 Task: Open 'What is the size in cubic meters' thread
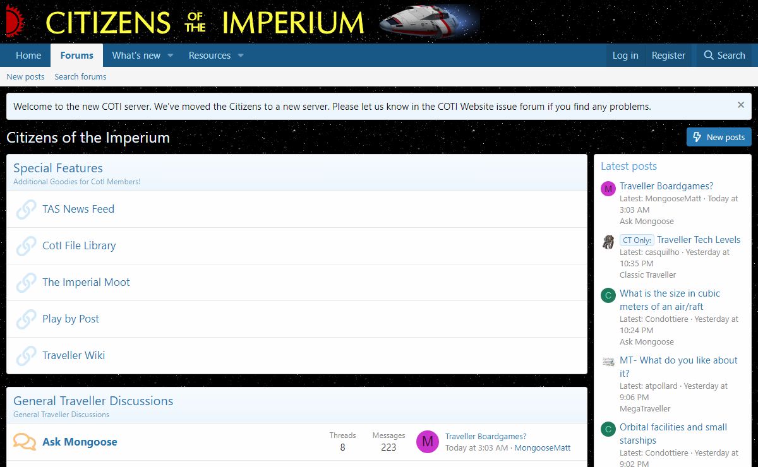(x=670, y=300)
